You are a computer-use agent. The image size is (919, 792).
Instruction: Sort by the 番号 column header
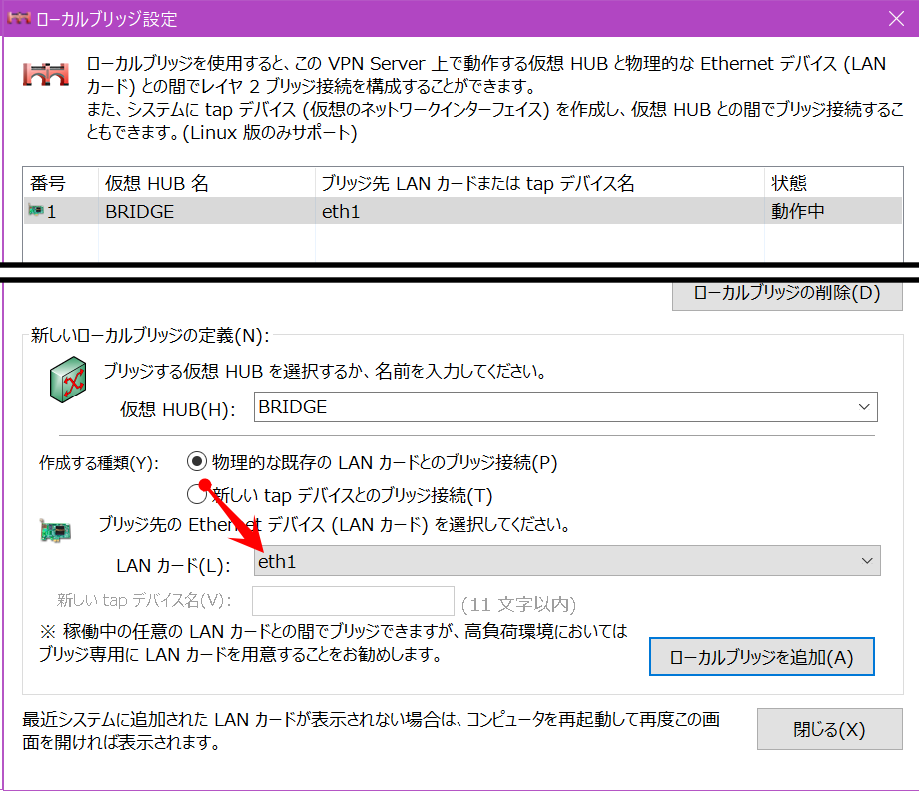click(60, 183)
